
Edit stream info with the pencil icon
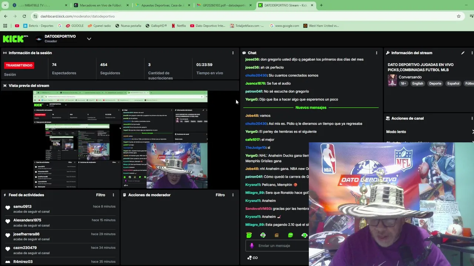point(463,53)
